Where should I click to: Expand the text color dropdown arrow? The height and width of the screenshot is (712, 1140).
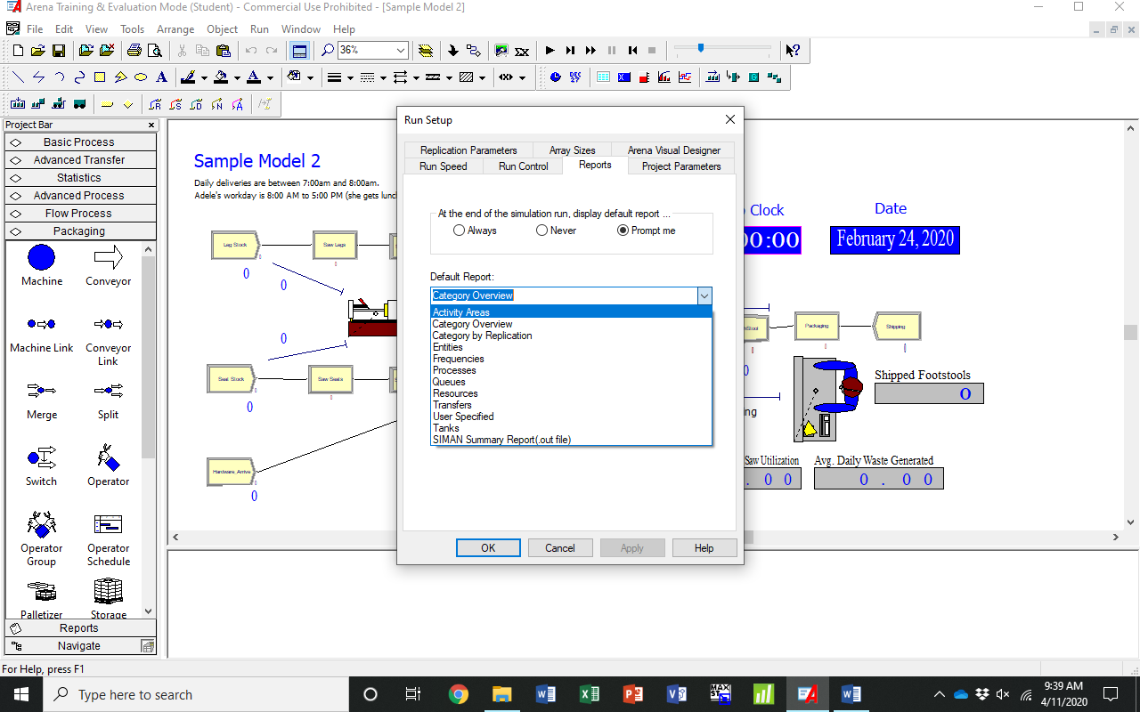[x=270, y=77]
